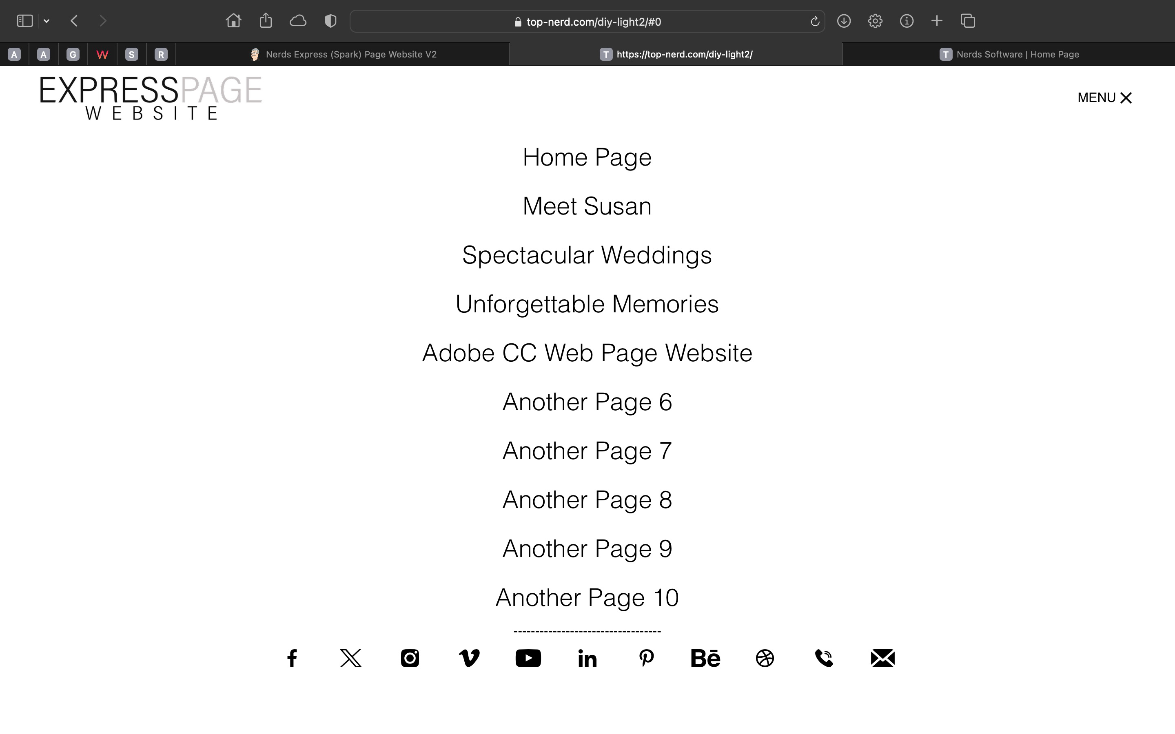Expand the sidebar dropdown chevron
1175x734 pixels.
pos(47,21)
